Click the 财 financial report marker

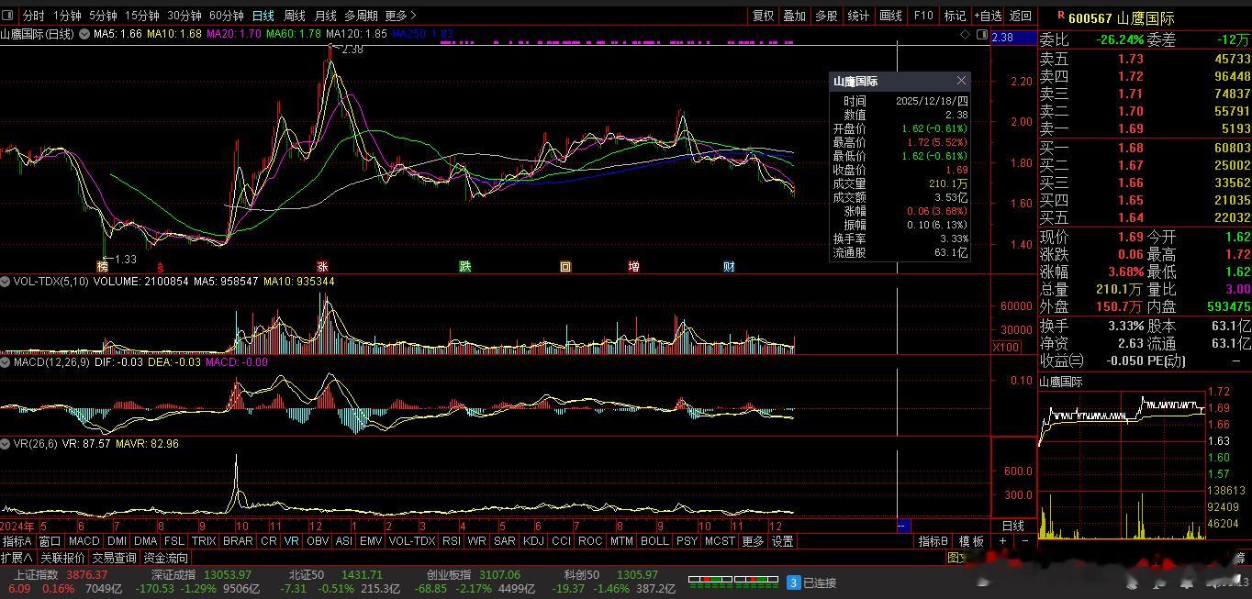click(729, 267)
